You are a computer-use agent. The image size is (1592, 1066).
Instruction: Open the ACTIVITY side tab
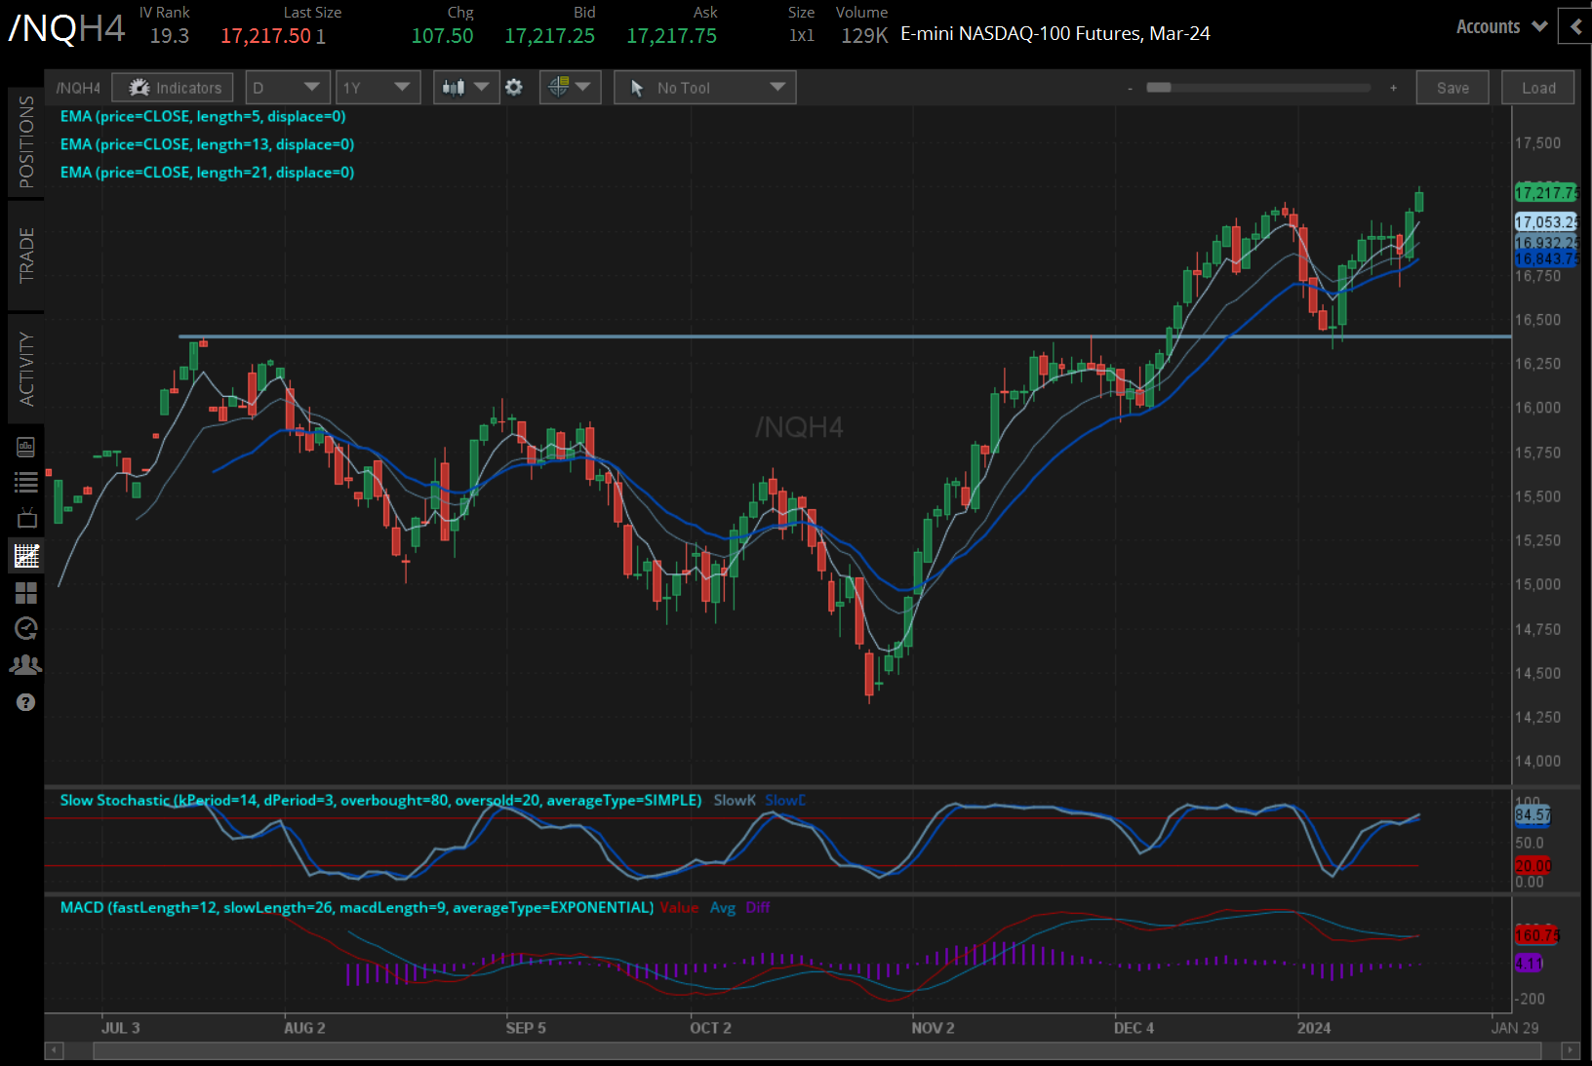coord(26,369)
